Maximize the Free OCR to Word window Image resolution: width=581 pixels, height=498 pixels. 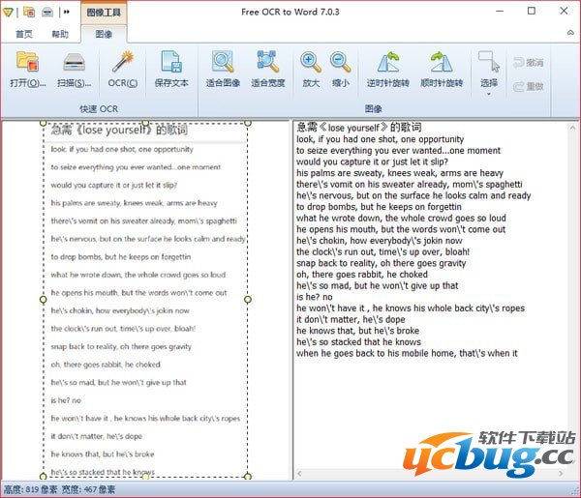point(532,11)
